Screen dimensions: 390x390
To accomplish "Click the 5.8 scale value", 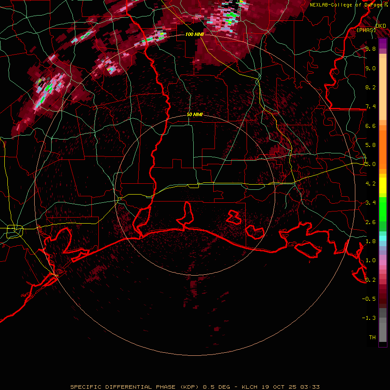I will (x=370, y=145).
